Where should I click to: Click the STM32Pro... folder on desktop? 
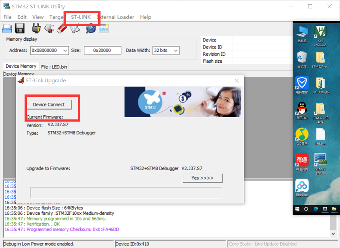tap(320, 60)
